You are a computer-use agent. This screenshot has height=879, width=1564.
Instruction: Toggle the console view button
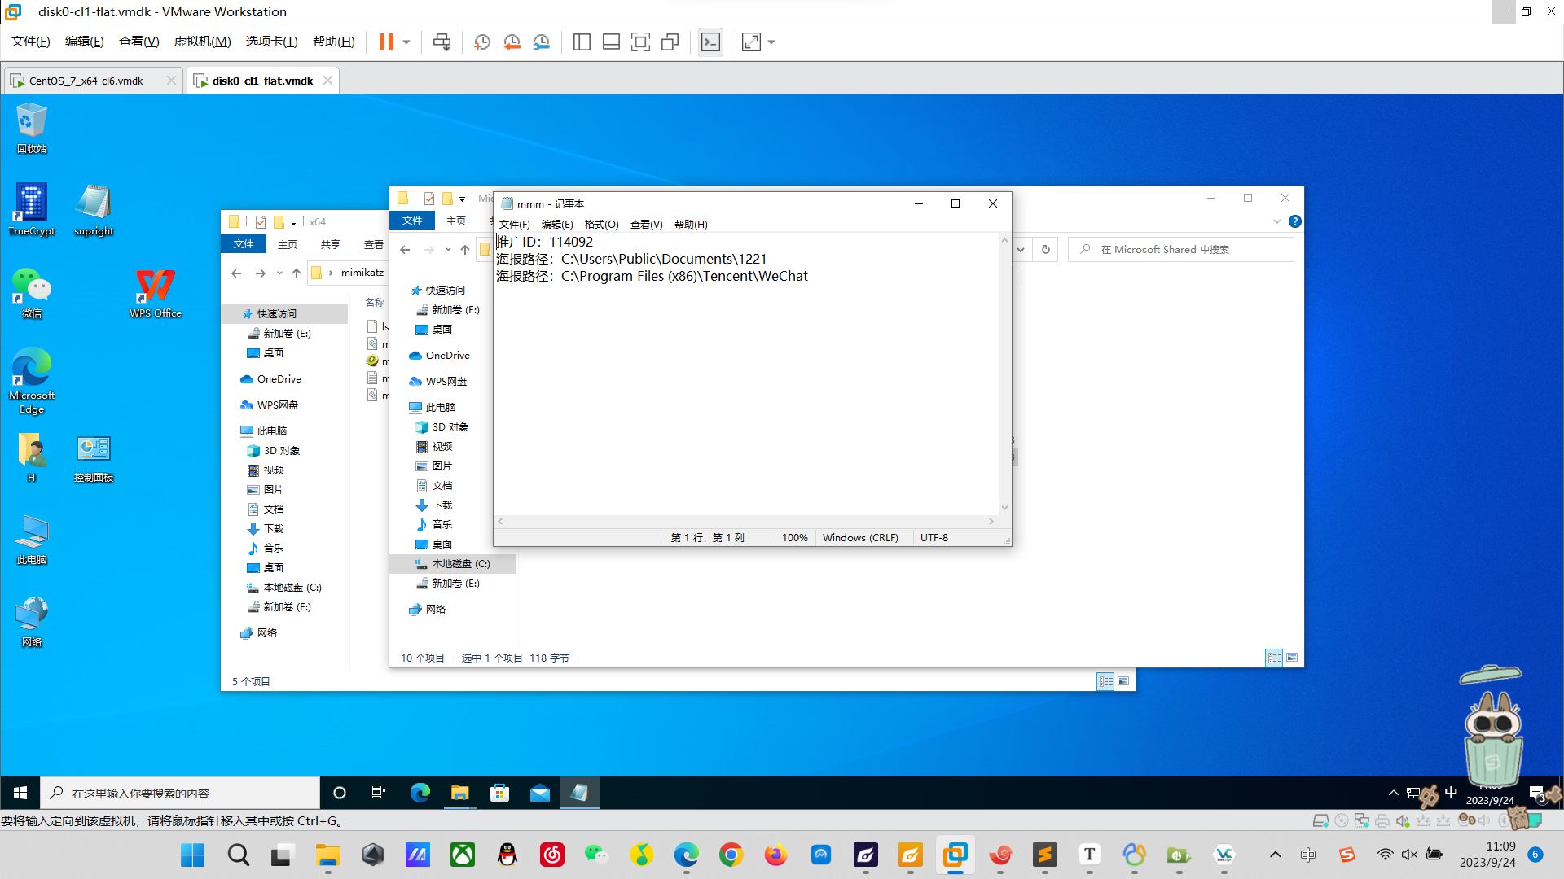coord(710,42)
